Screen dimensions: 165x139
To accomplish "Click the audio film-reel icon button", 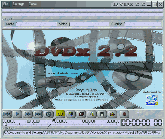I will 91,114.
